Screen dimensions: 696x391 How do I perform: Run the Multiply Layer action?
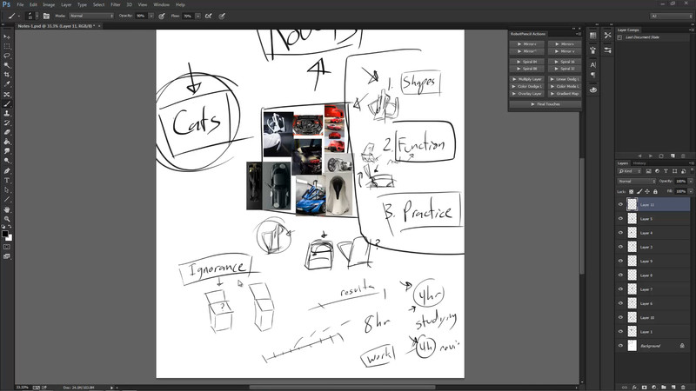pos(527,79)
